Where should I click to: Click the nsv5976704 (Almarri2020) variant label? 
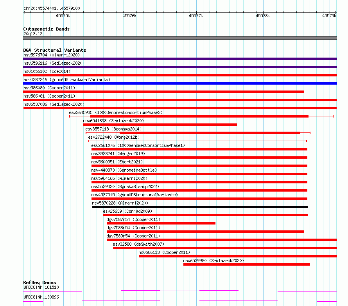tap(52, 55)
